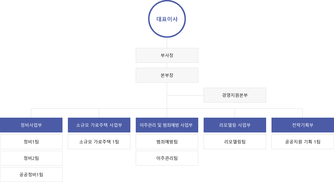Select the 이주관리팀 team box
Image resolution: width=334 pixels, height=182 pixels.
click(167, 158)
